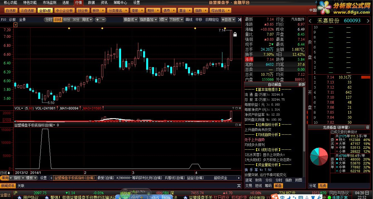Open the 操盘线 dropdown

point(130,20)
